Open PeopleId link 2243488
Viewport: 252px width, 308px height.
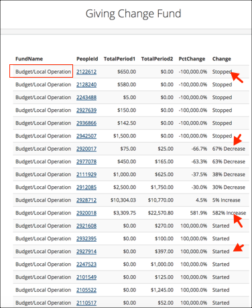(x=86, y=98)
